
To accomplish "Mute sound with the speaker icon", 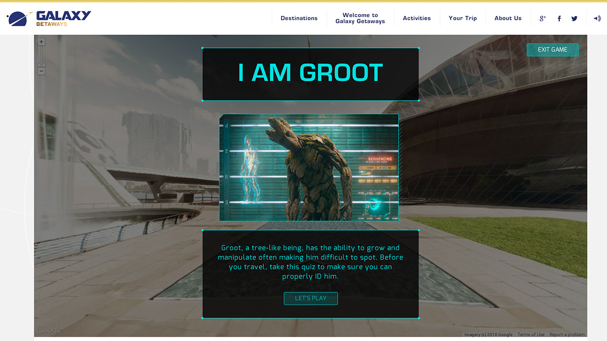I will tap(597, 18).
